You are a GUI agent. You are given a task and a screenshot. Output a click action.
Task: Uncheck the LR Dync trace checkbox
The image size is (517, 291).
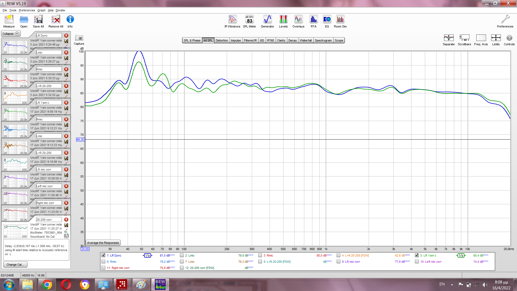pyautogui.click(x=103, y=255)
